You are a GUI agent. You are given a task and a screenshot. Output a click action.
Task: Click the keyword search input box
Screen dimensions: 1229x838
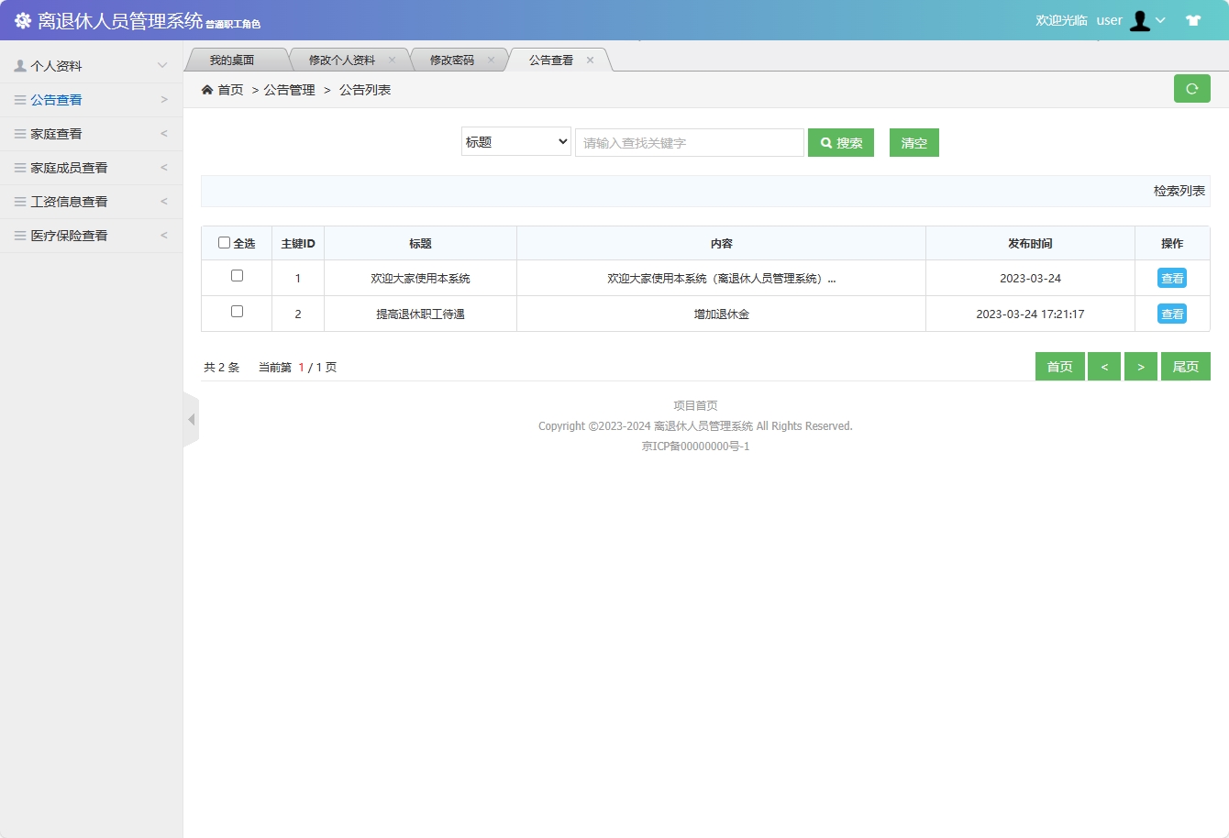(689, 142)
